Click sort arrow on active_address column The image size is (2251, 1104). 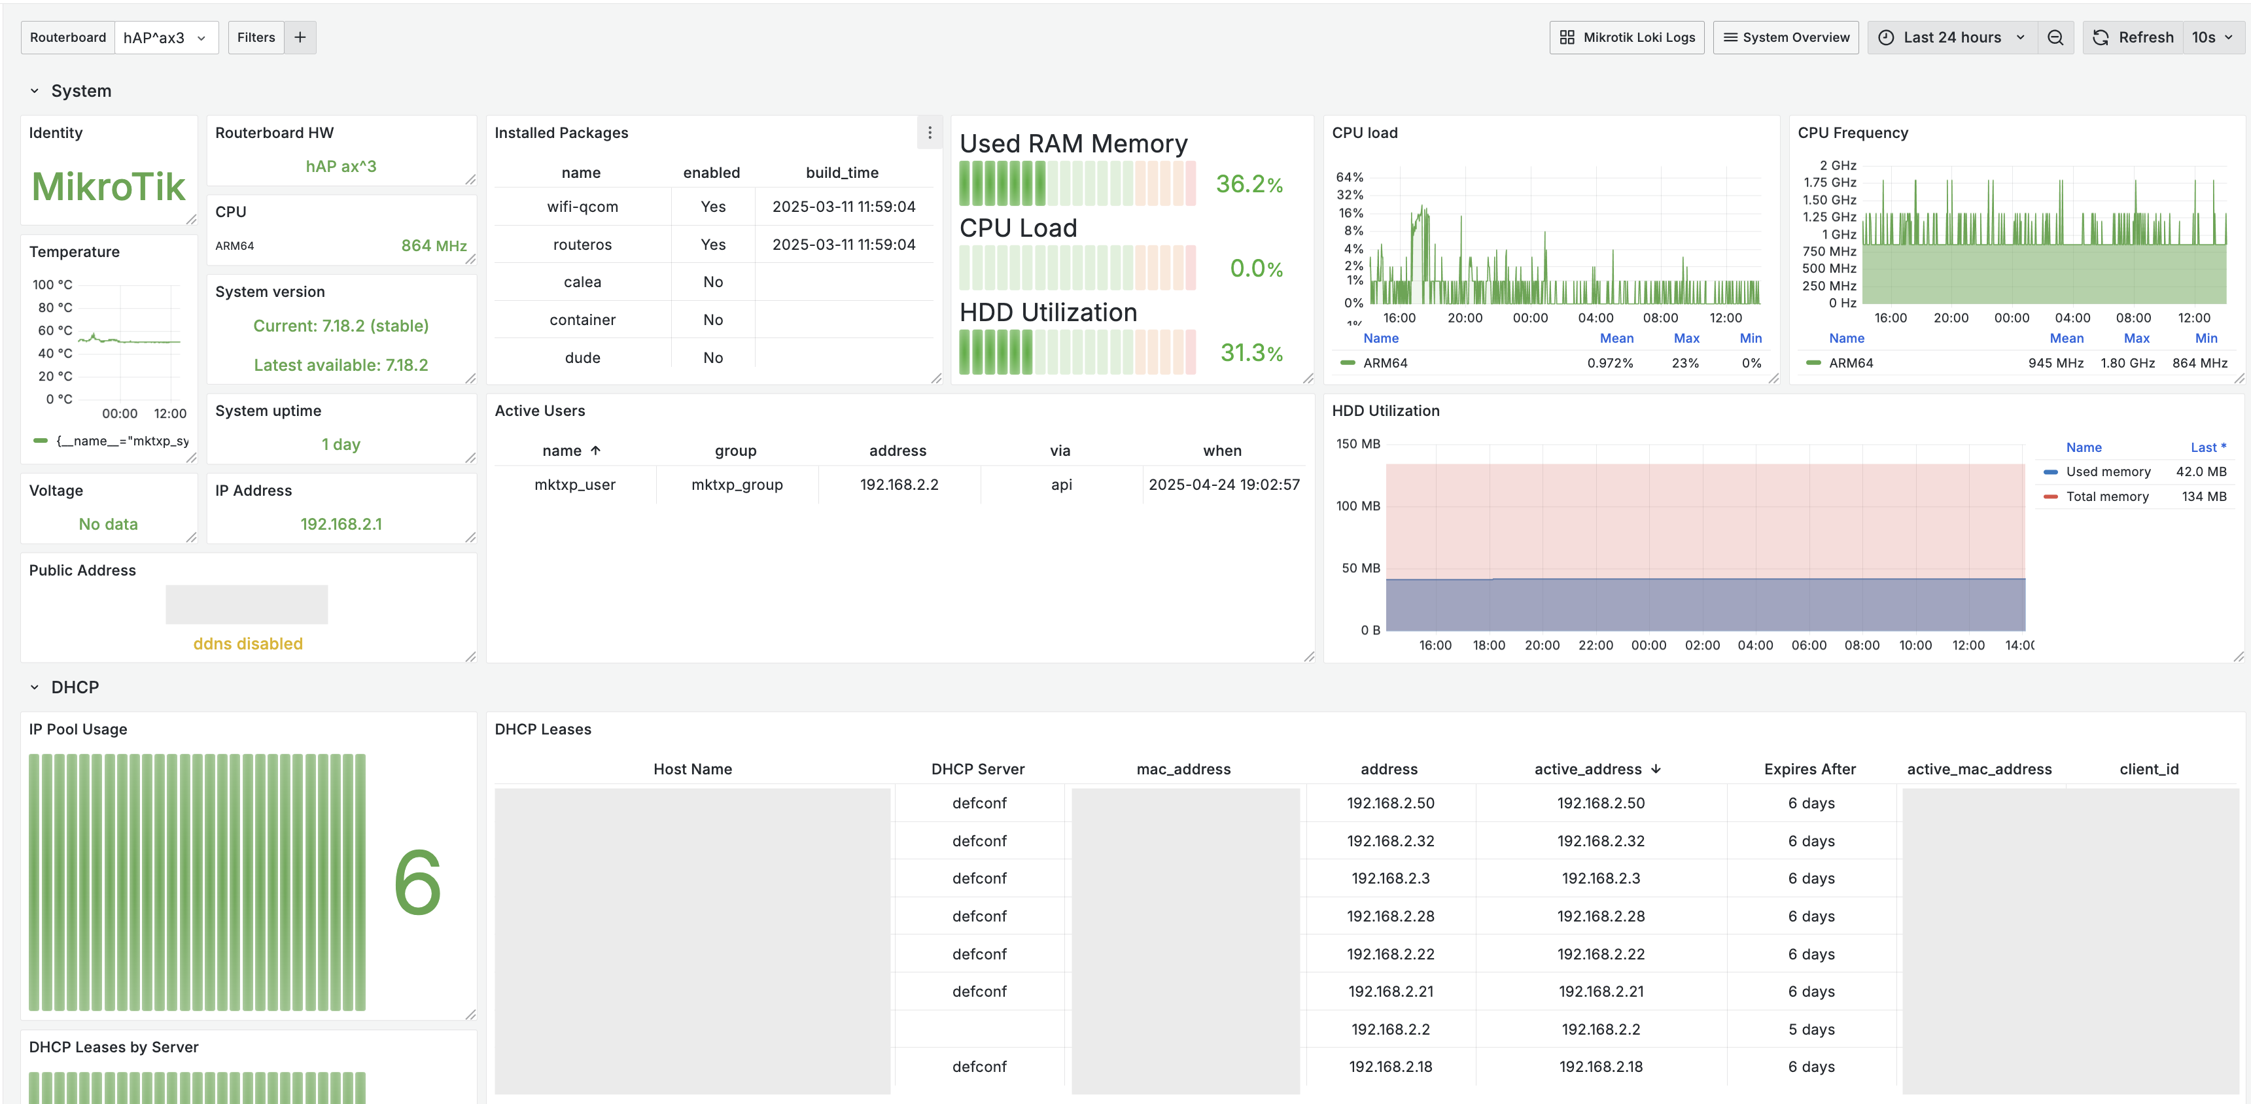point(1656,768)
